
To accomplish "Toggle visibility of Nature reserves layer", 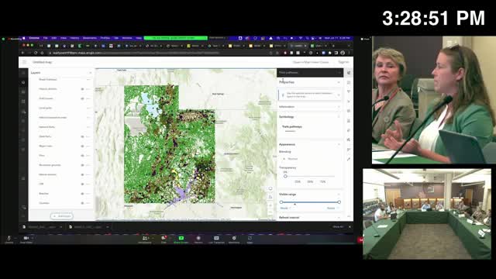I will (82, 174).
